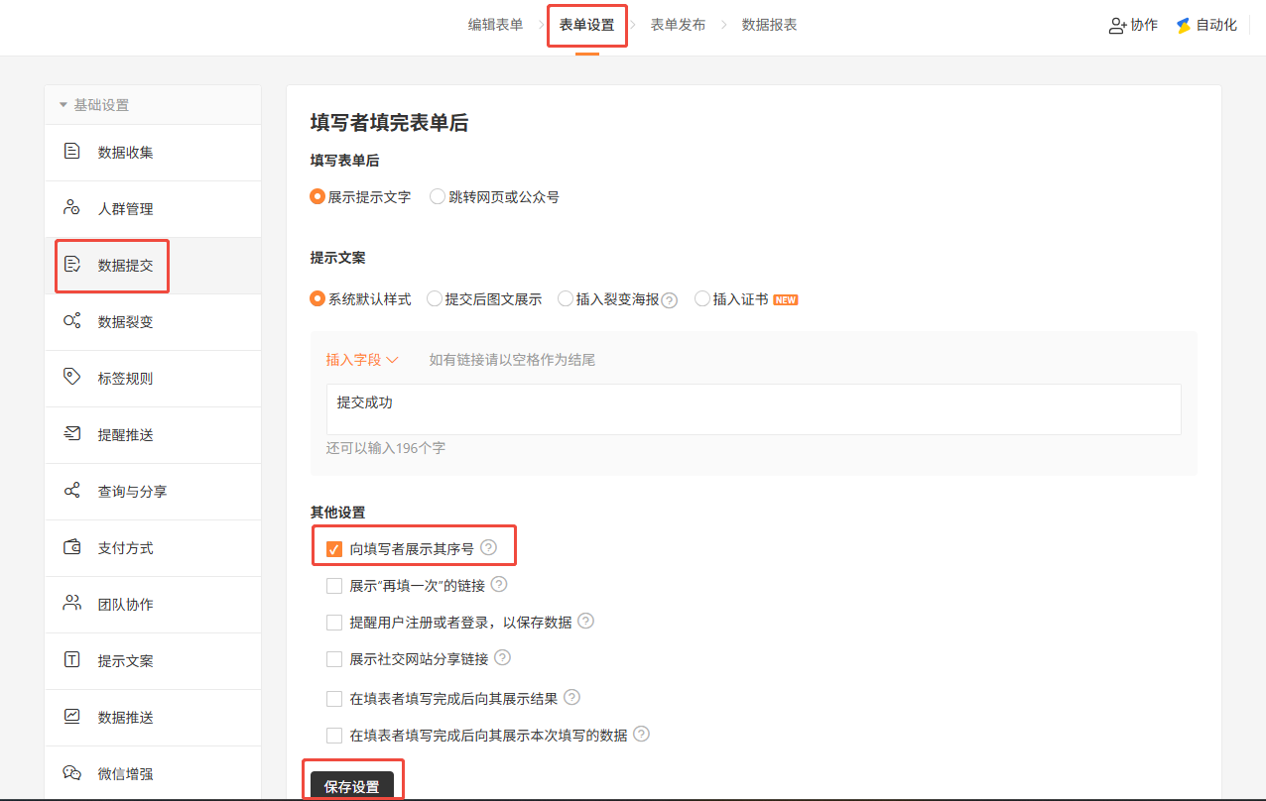Screen dimensions: 1266x801
Task: Click the 数据收集 sidebar icon
Action: coord(71,152)
